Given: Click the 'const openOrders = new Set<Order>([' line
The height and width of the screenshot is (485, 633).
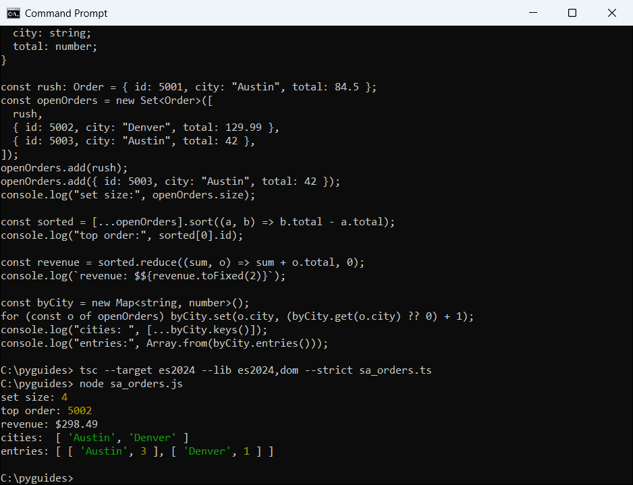Looking at the screenshot, I should (107, 101).
